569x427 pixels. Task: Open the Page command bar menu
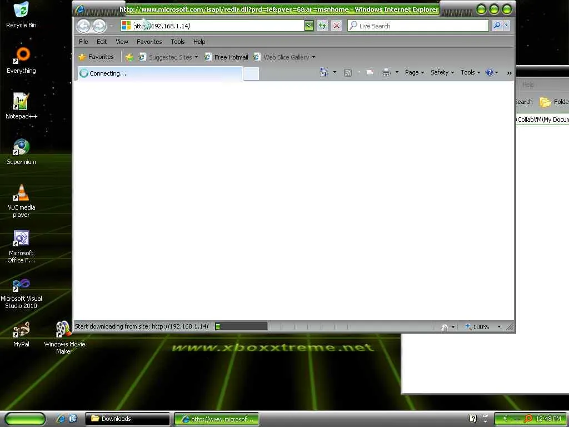tap(415, 72)
